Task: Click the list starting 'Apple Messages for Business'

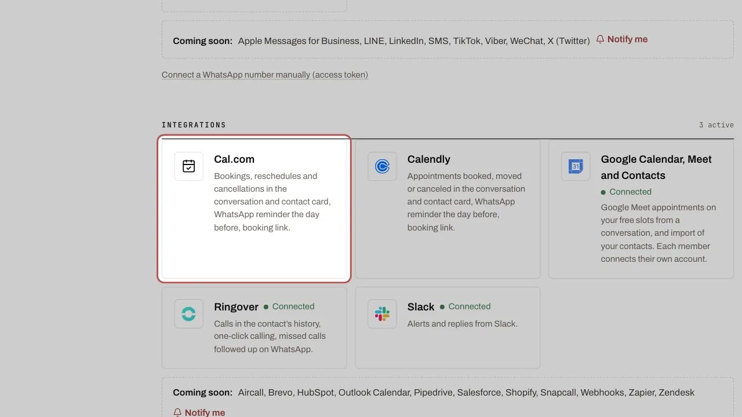Action: [414, 41]
